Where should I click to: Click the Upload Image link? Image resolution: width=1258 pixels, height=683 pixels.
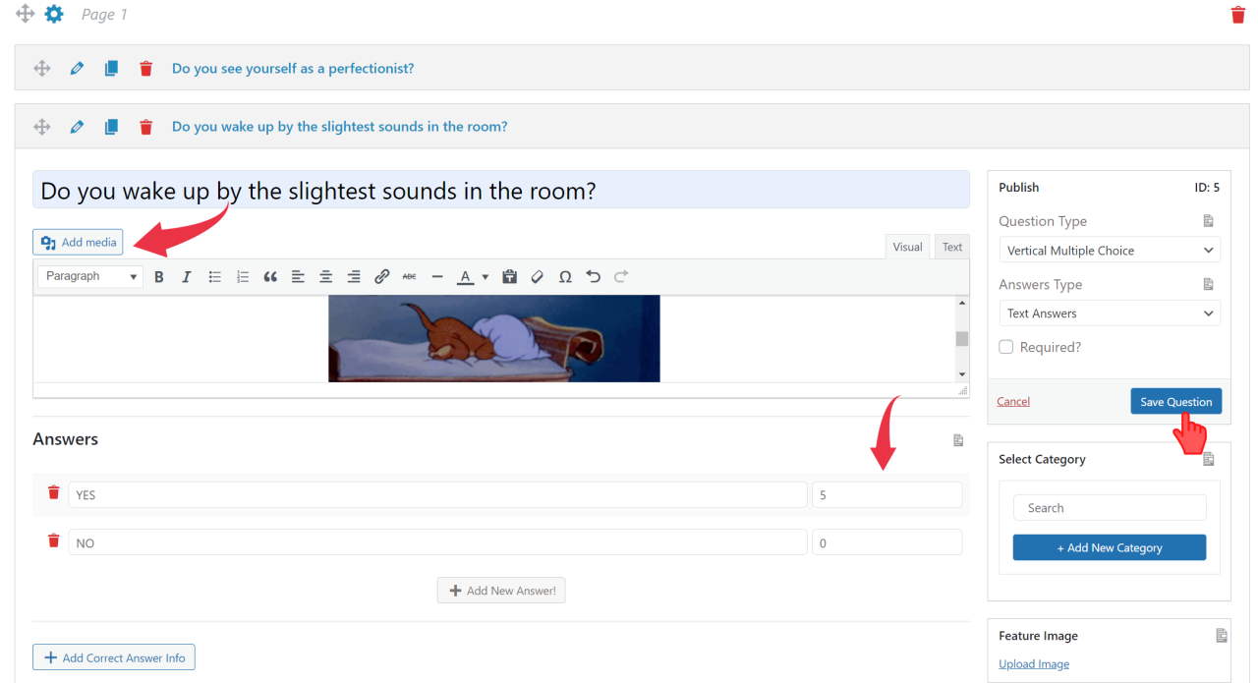click(x=1033, y=663)
